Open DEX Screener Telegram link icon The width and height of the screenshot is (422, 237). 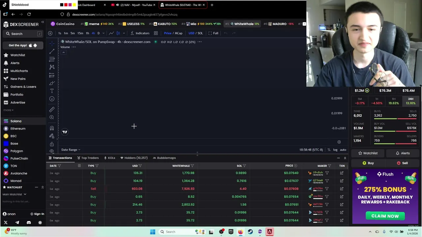(x=17, y=223)
